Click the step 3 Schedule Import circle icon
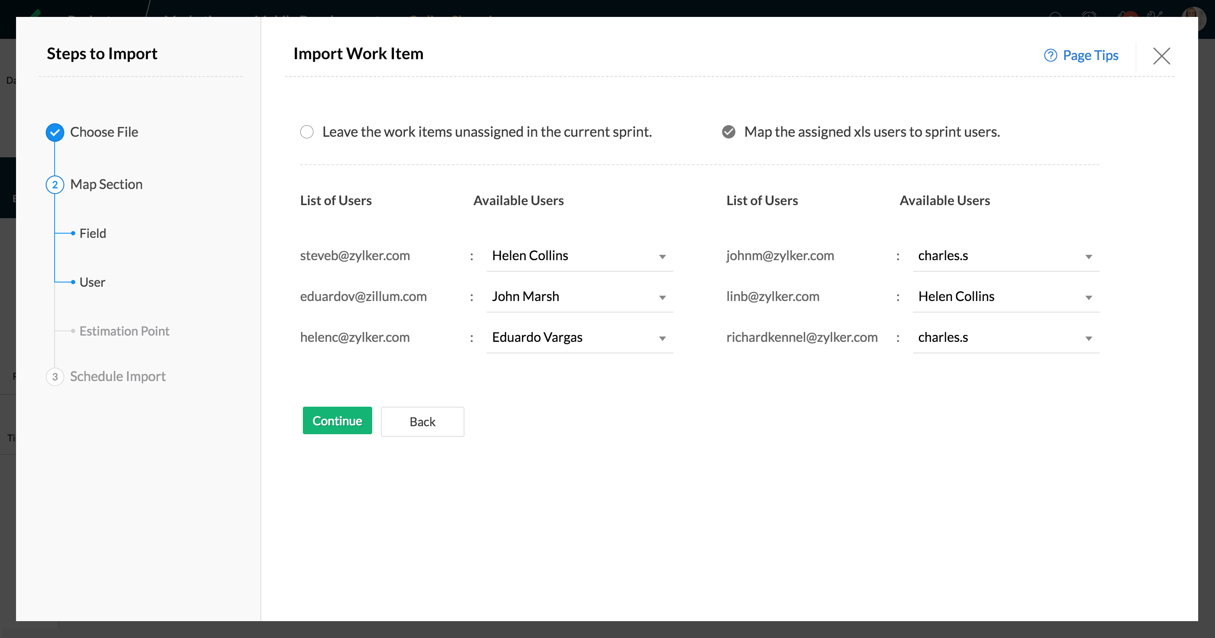 coord(55,376)
